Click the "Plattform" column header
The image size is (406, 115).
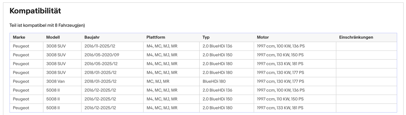pyautogui.click(x=156, y=37)
